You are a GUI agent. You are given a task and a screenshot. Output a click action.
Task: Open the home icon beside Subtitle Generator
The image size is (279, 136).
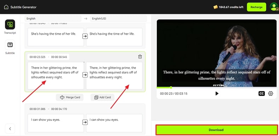(6, 7)
